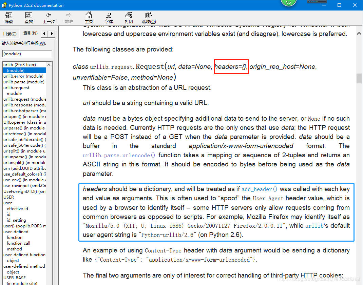Open the add_header() link
The image size is (363, 285).
click(x=259, y=189)
